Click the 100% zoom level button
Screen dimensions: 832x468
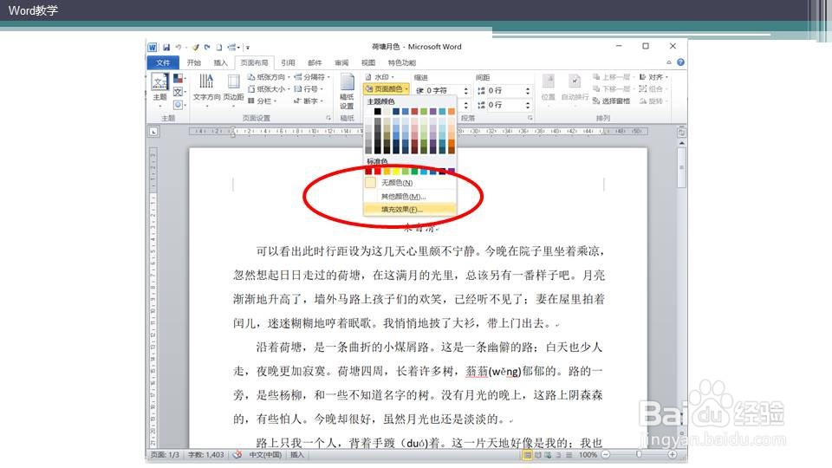[x=588, y=455]
